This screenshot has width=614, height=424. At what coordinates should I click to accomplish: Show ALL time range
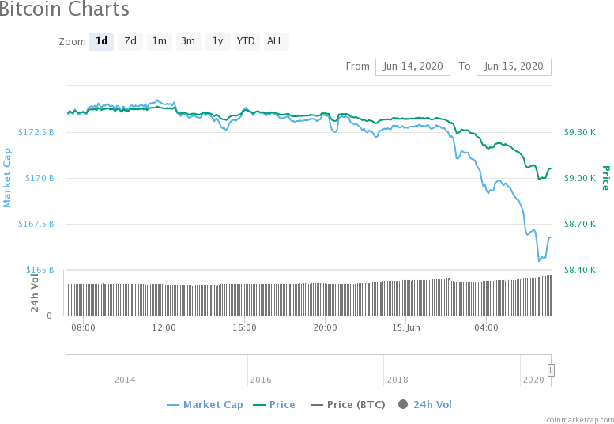pos(276,42)
